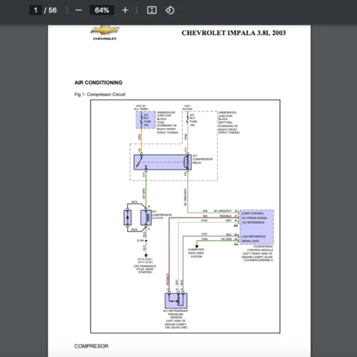Click the Fig 1: Compressor Circuit caption
The image size is (357, 357).
pyautogui.click(x=99, y=95)
